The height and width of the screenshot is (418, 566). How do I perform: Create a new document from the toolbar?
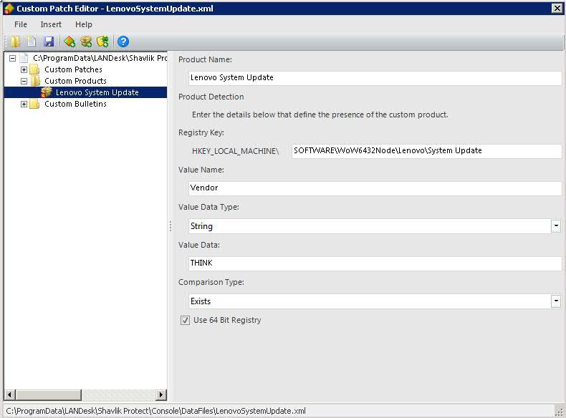32,42
